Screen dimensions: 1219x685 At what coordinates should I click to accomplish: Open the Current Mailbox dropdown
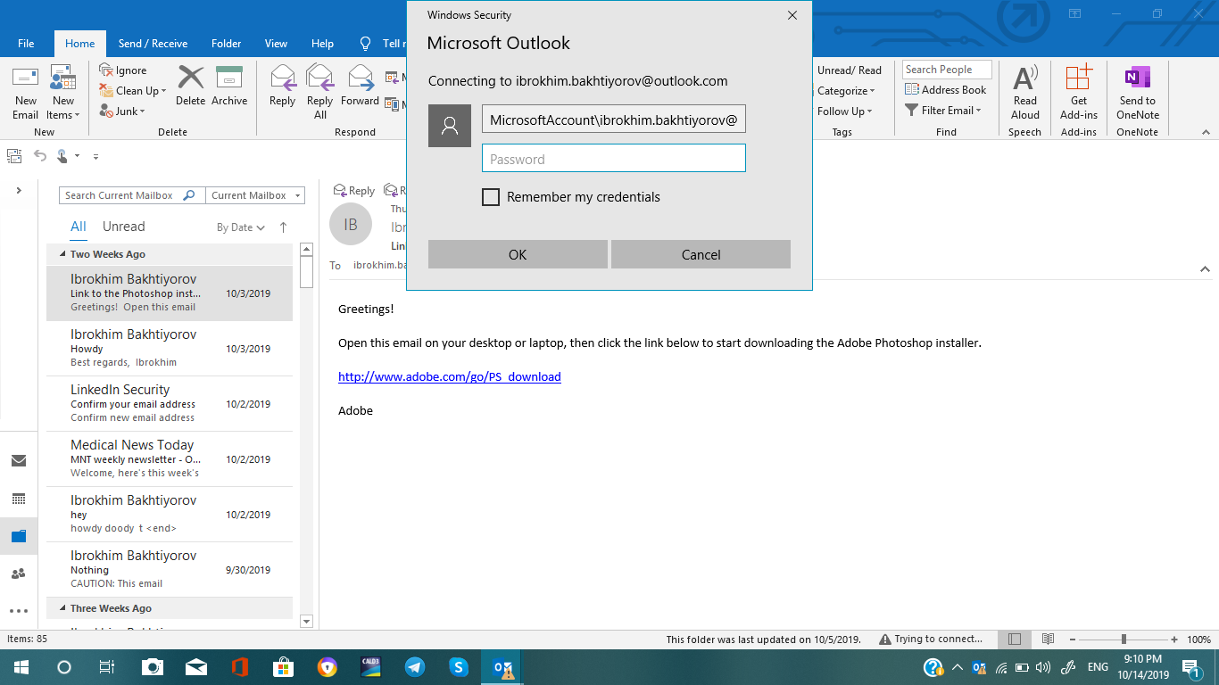pos(256,195)
